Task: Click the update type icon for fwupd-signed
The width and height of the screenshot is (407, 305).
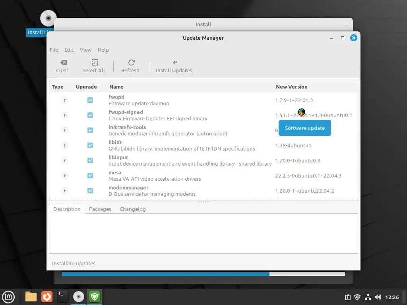Action: 65,115
